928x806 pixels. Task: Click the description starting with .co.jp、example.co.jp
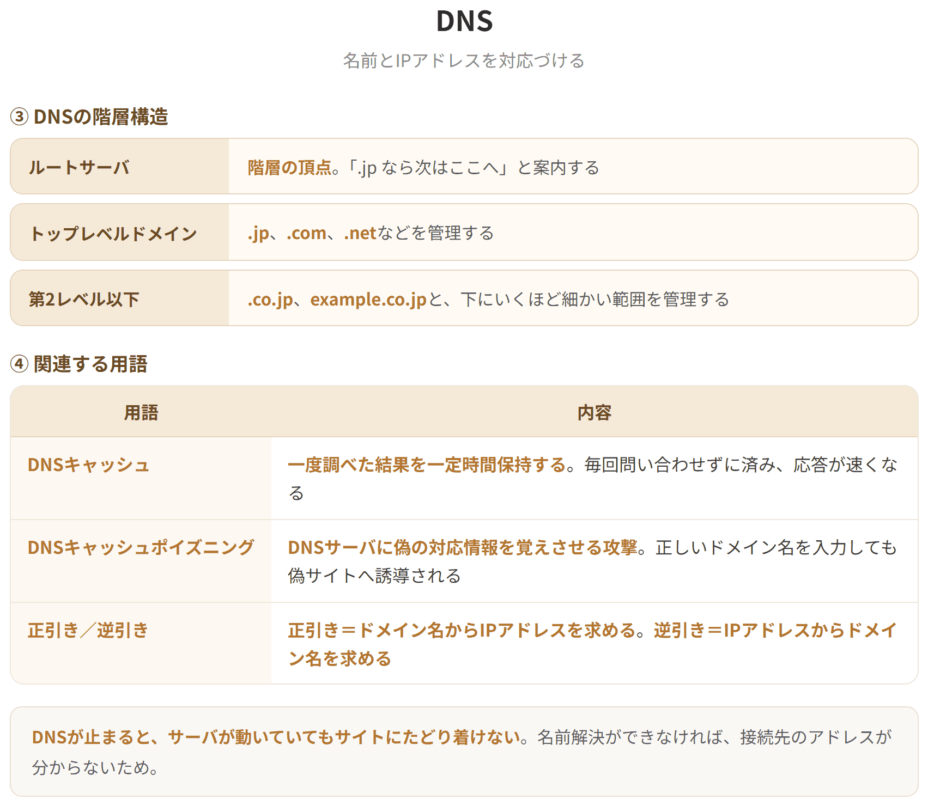click(488, 299)
